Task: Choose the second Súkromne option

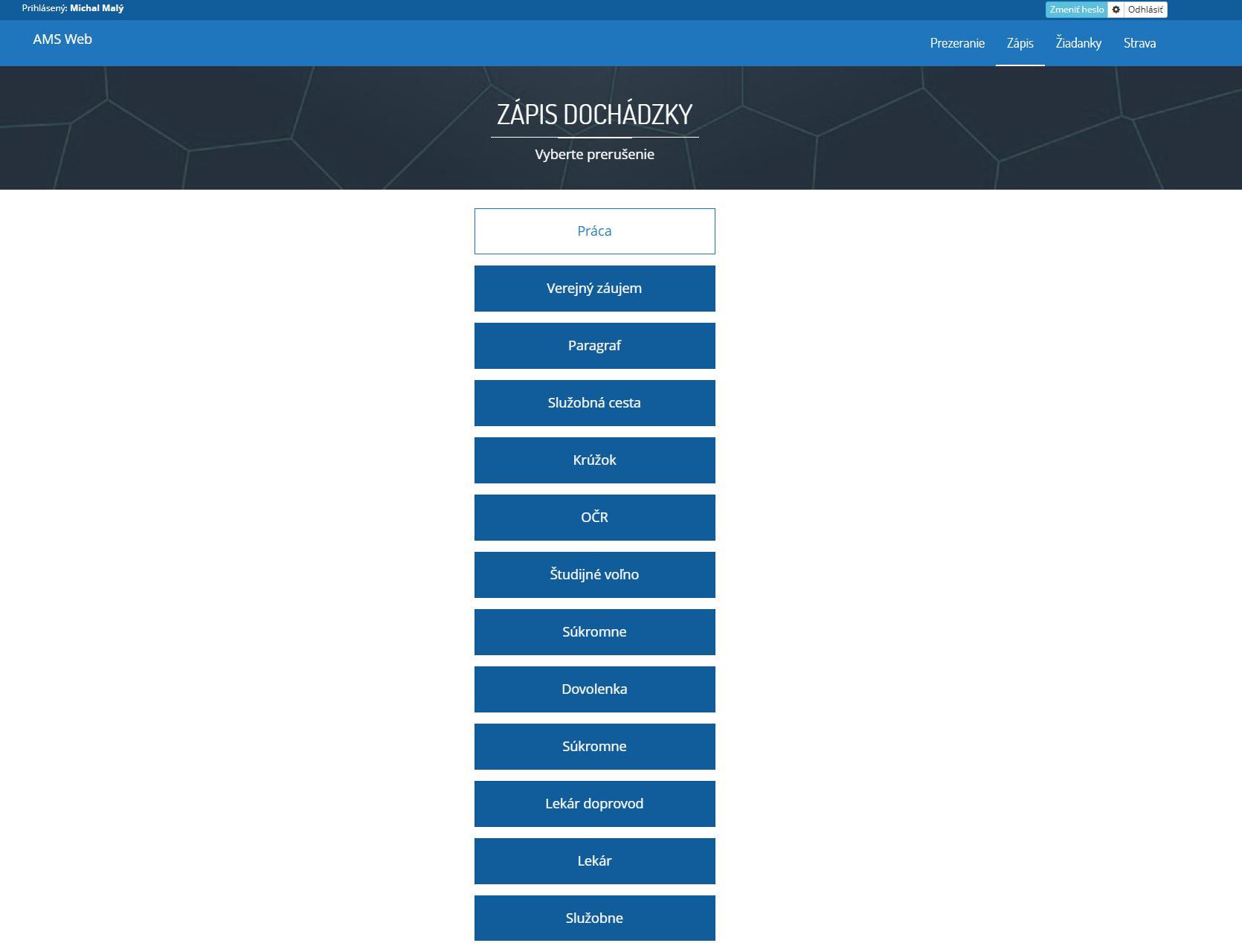Action: click(x=594, y=746)
